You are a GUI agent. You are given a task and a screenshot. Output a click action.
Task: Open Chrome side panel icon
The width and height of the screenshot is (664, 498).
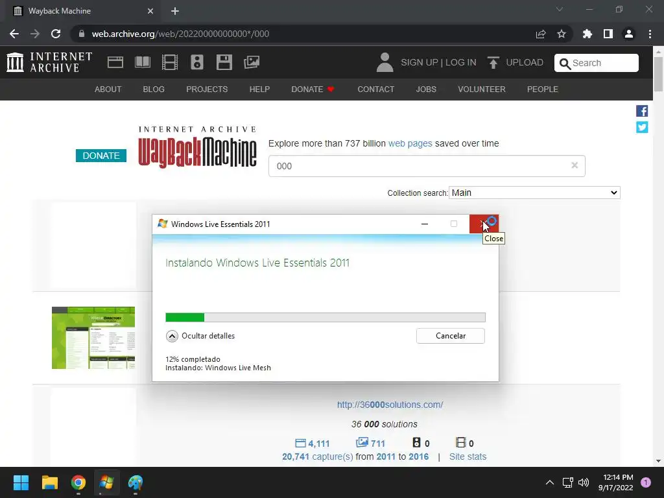tap(608, 34)
